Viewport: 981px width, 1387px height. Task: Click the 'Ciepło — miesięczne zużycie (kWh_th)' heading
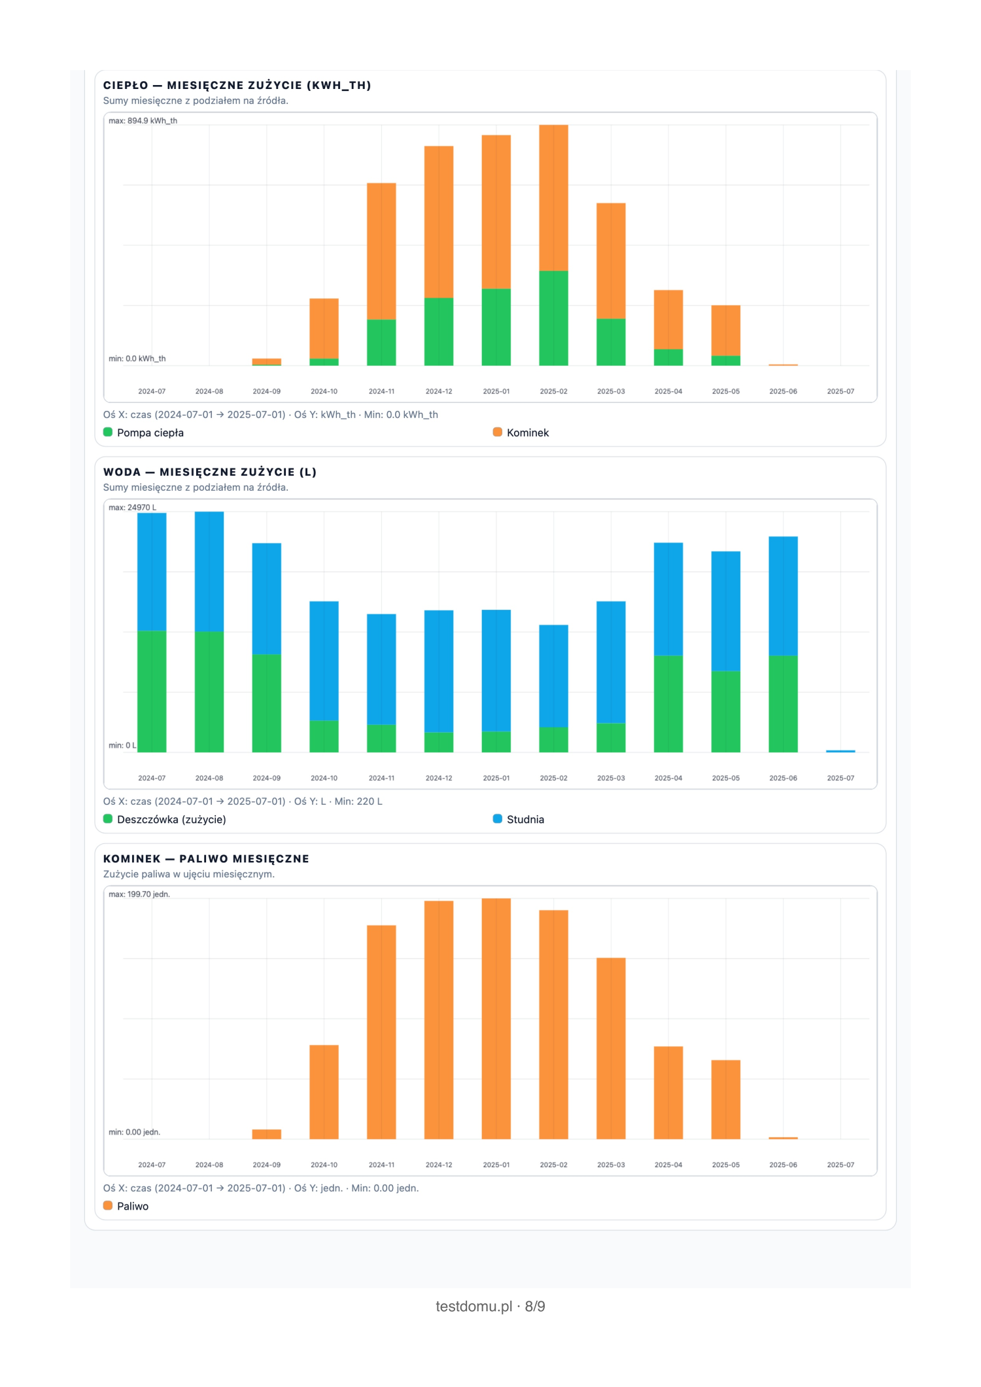tap(237, 85)
